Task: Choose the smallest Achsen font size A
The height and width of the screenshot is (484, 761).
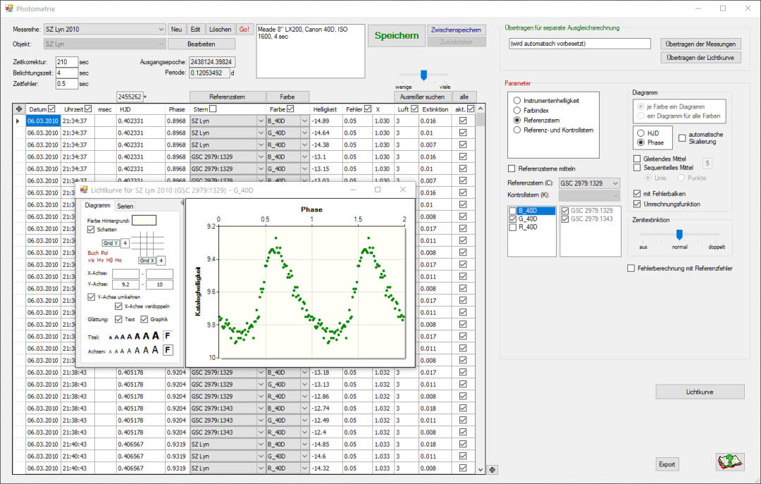Action: coord(111,351)
